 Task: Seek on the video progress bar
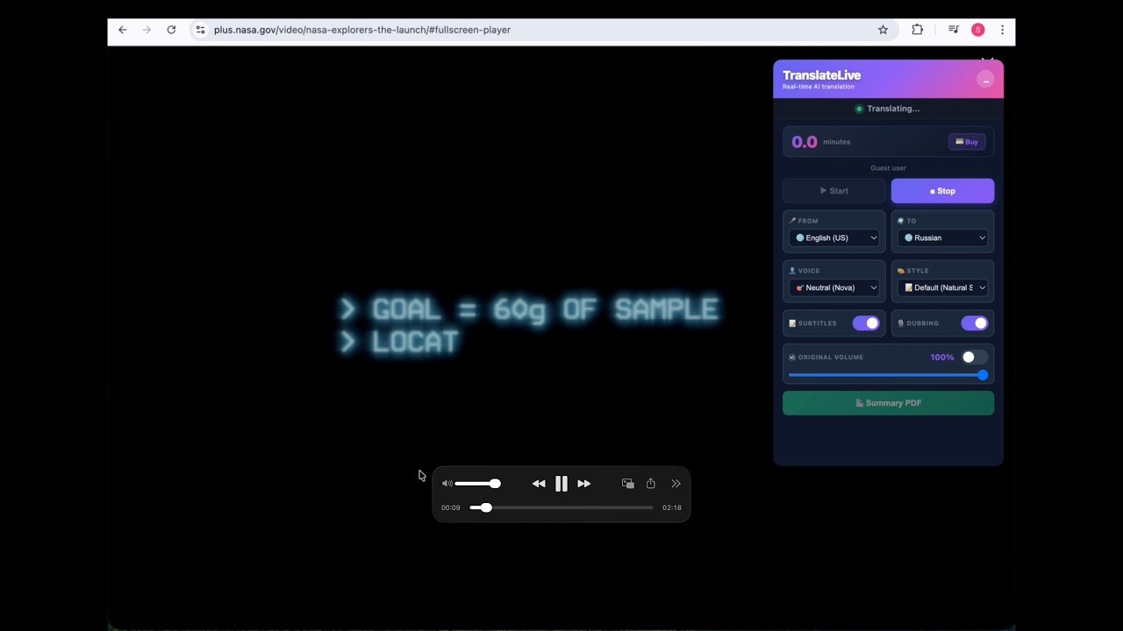click(561, 507)
